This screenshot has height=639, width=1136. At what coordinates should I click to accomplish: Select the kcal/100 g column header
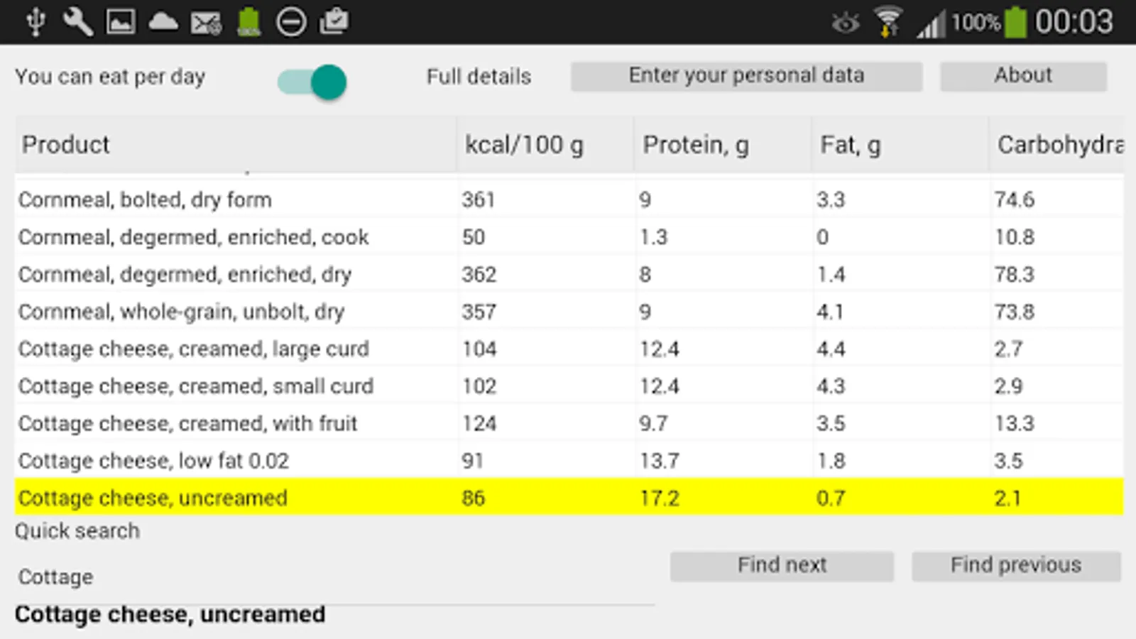pos(545,145)
